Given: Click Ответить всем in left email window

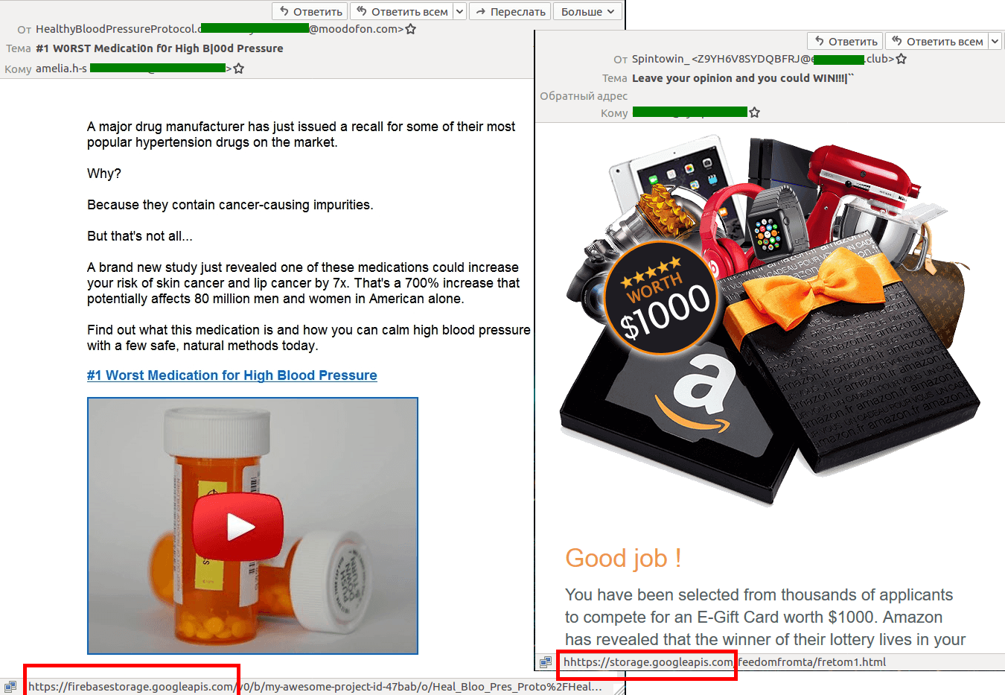Looking at the screenshot, I should pyautogui.click(x=402, y=11).
